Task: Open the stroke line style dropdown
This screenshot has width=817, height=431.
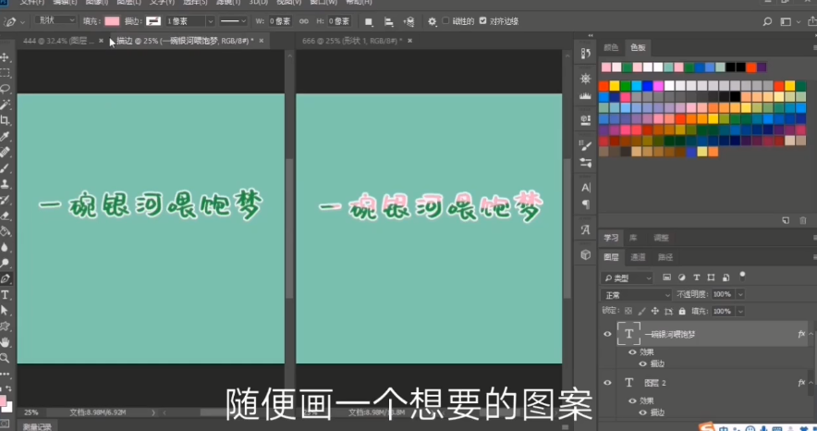Action: click(233, 21)
